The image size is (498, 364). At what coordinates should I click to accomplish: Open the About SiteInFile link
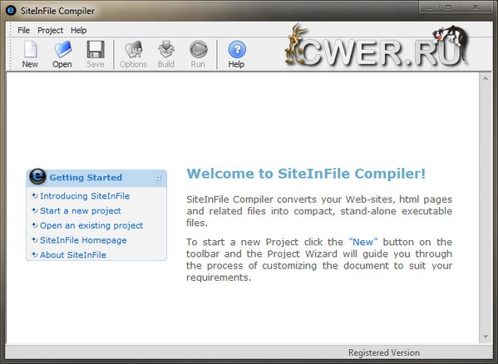[72, 255]
